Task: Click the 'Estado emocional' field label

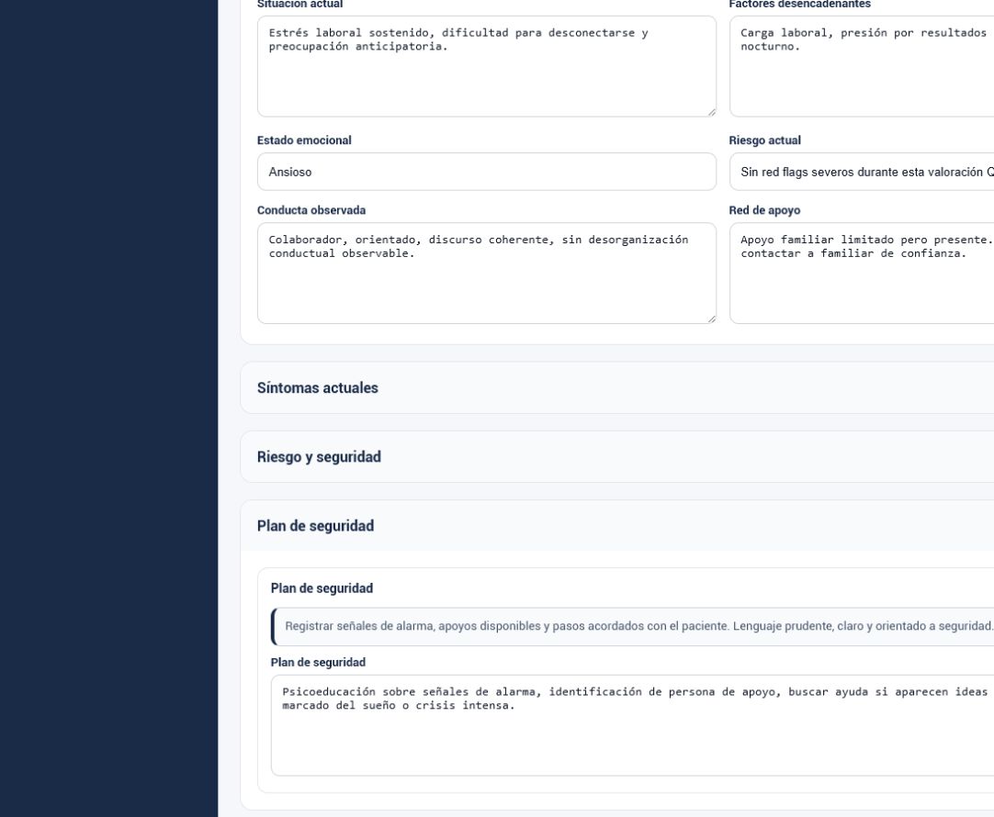Action: point(304,140)
